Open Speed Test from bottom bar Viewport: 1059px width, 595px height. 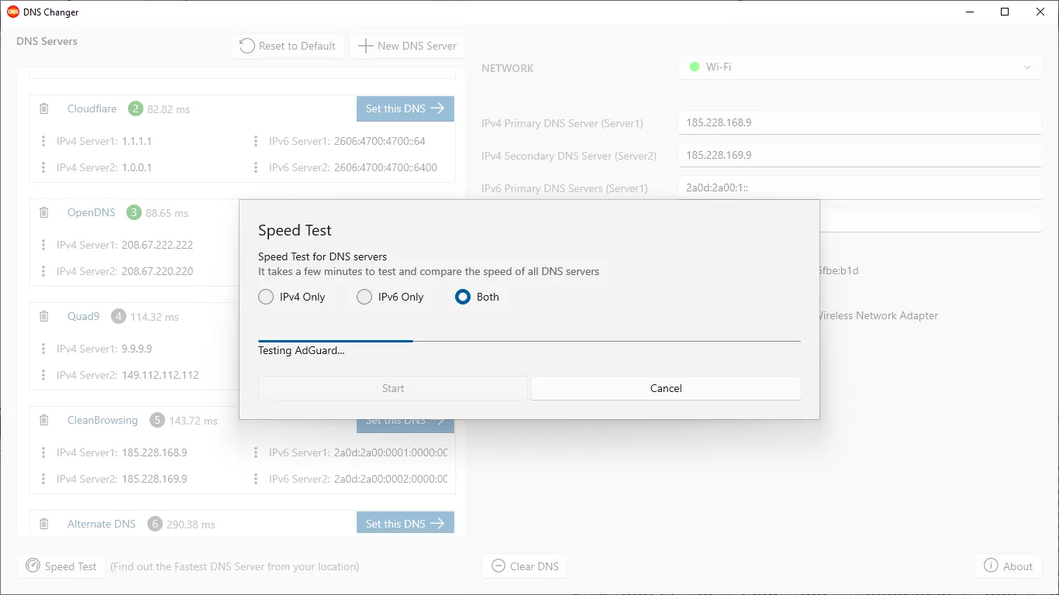tap(61, 566)
